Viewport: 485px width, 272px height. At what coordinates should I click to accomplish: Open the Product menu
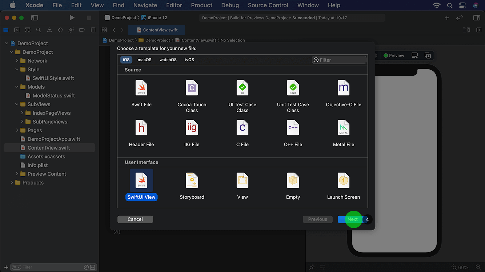[x=201, y=5]
